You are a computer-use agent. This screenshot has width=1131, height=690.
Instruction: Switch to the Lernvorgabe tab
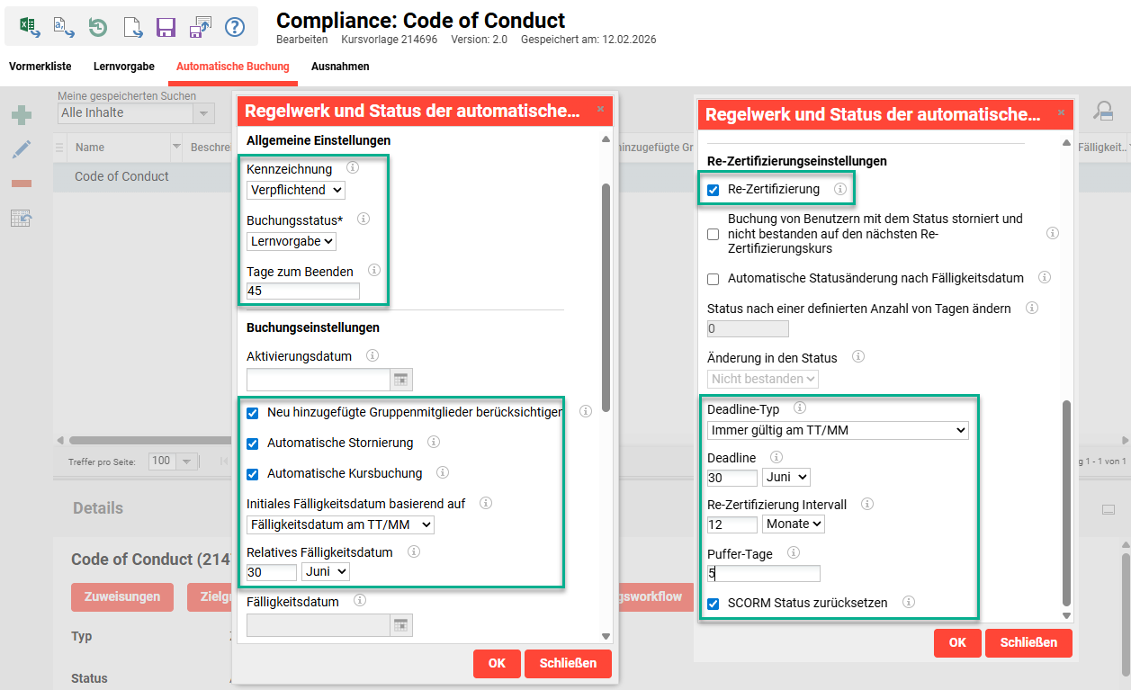[124, 67]
